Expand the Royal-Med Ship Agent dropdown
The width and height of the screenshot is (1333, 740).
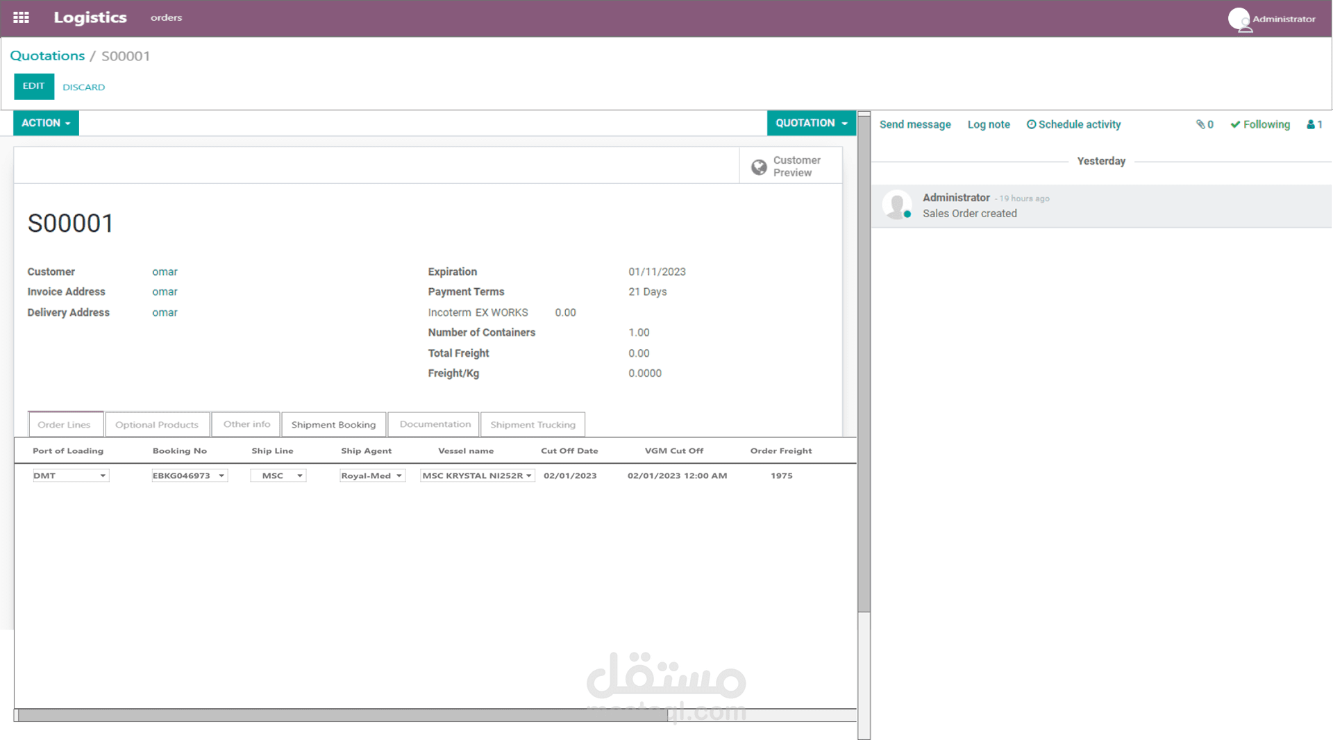coord(399,475)
